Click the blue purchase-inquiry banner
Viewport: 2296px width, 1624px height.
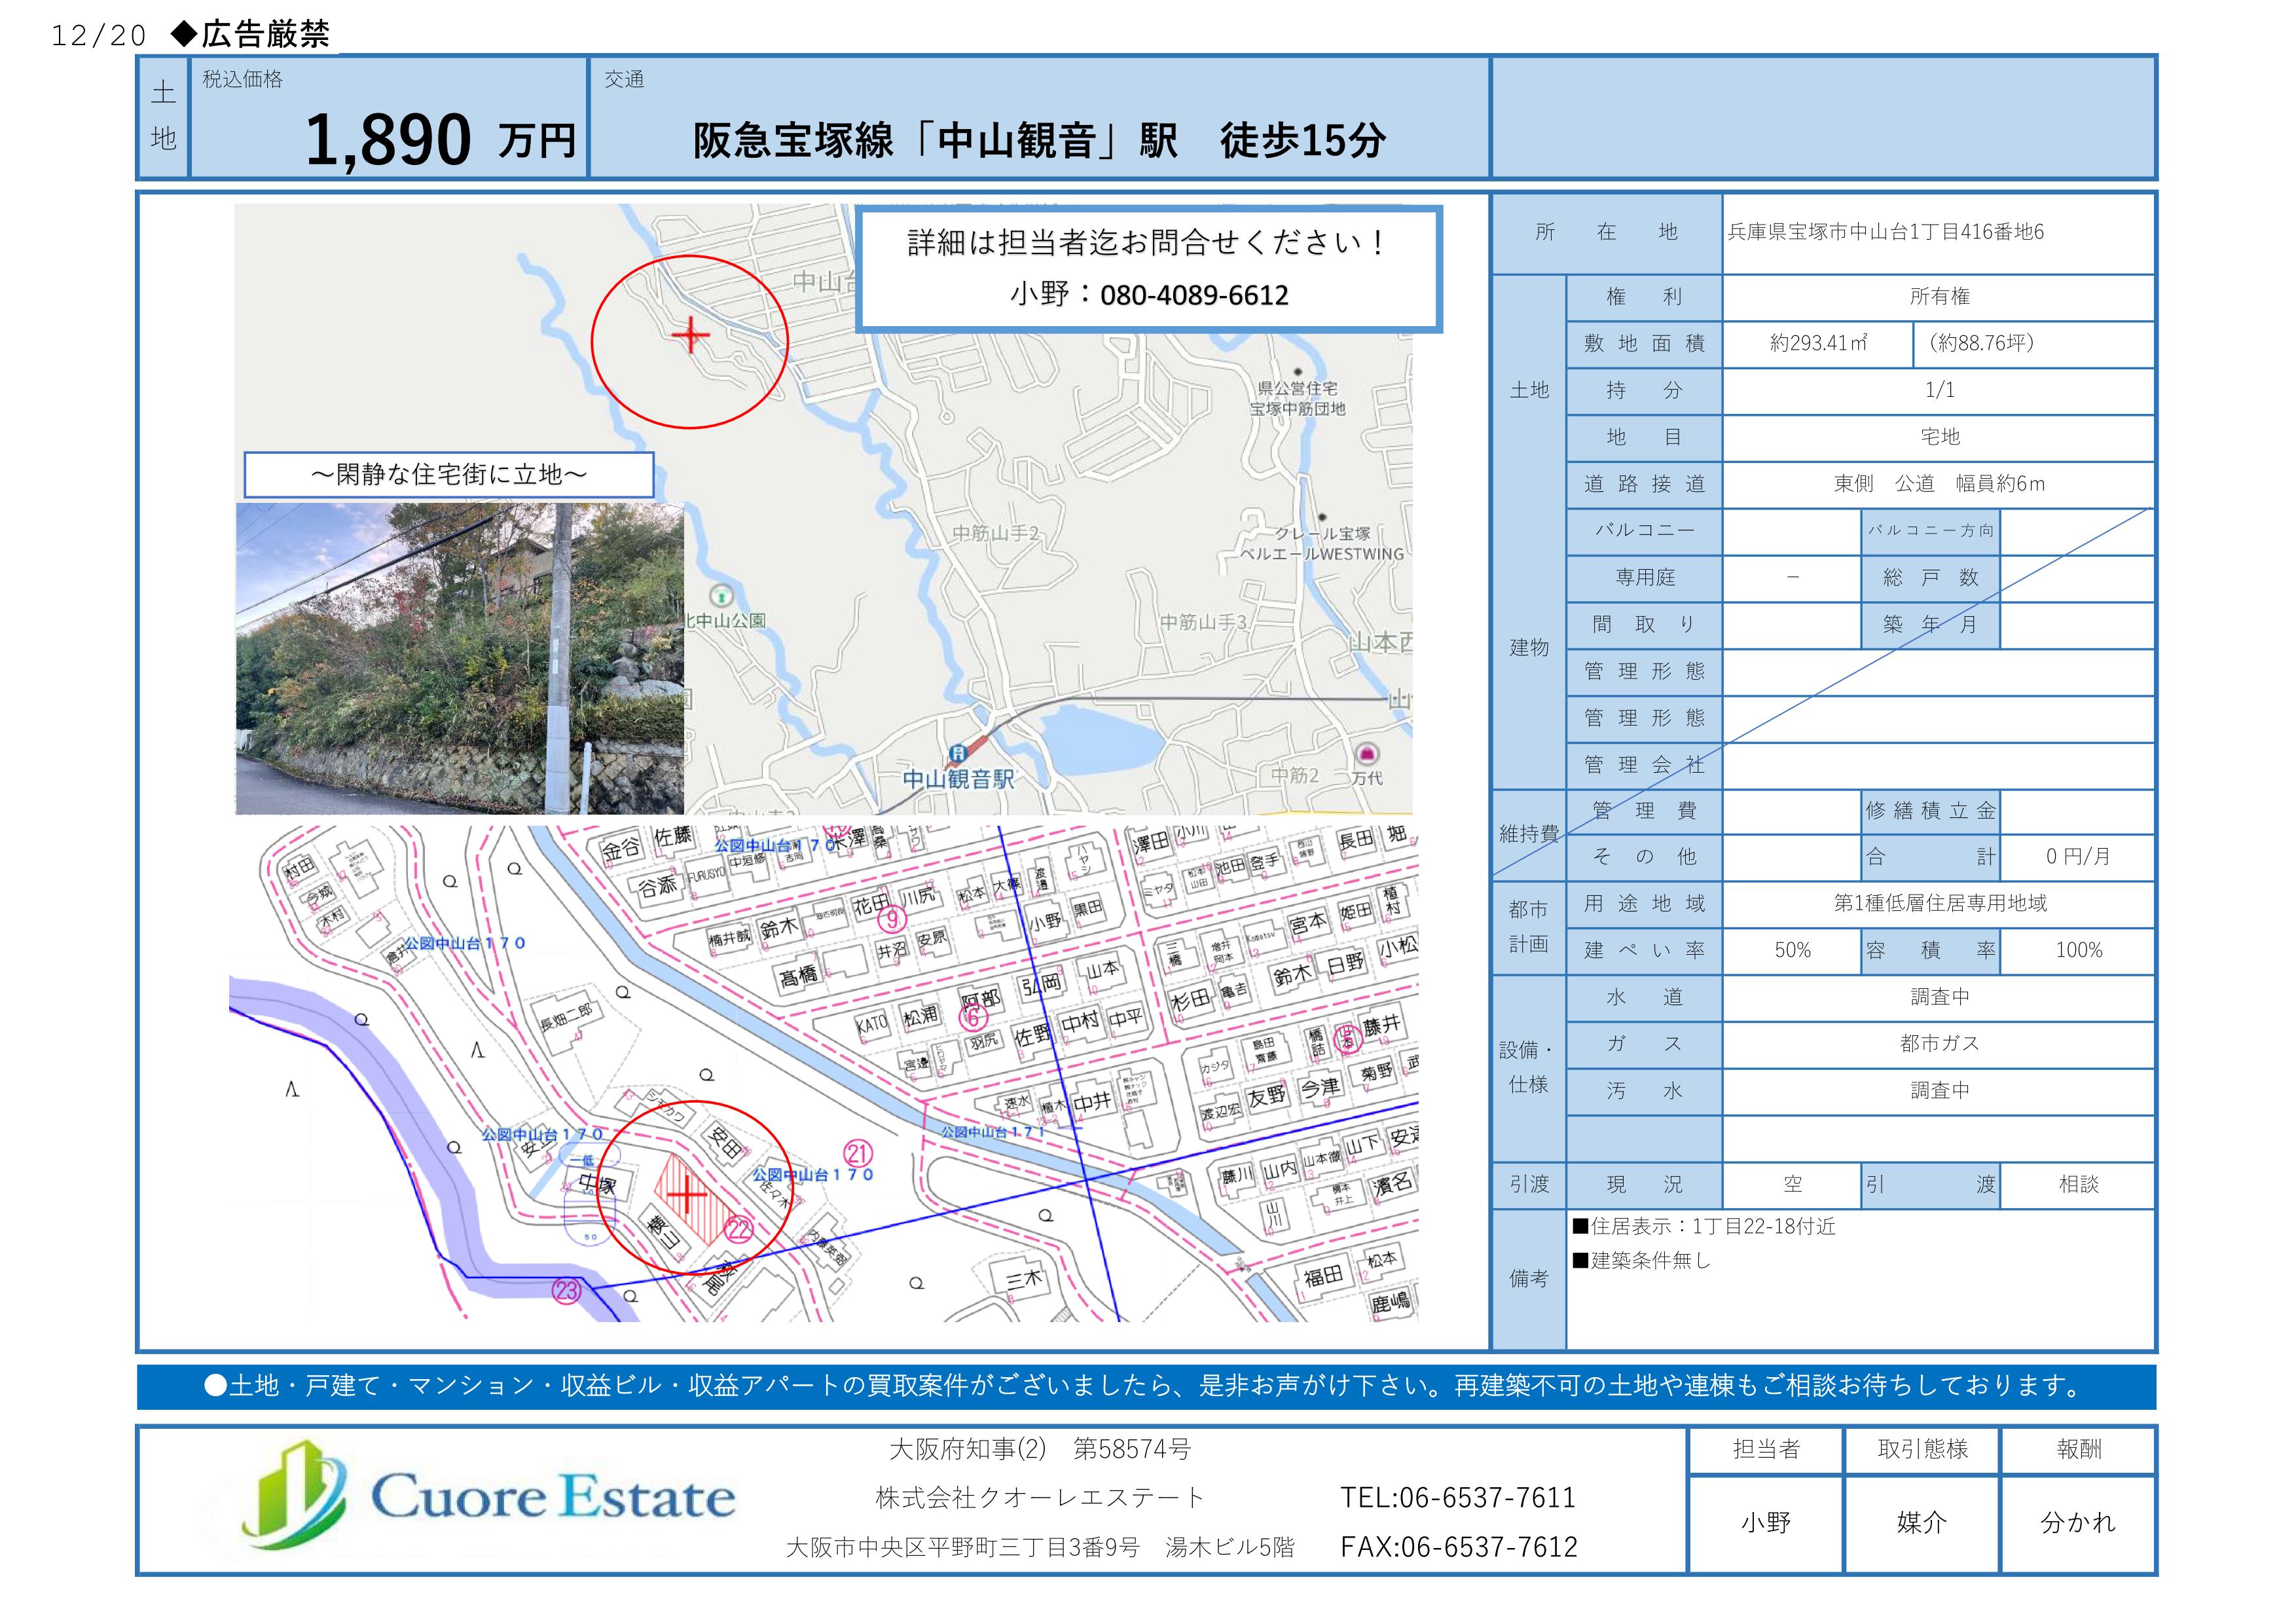1146,1386
